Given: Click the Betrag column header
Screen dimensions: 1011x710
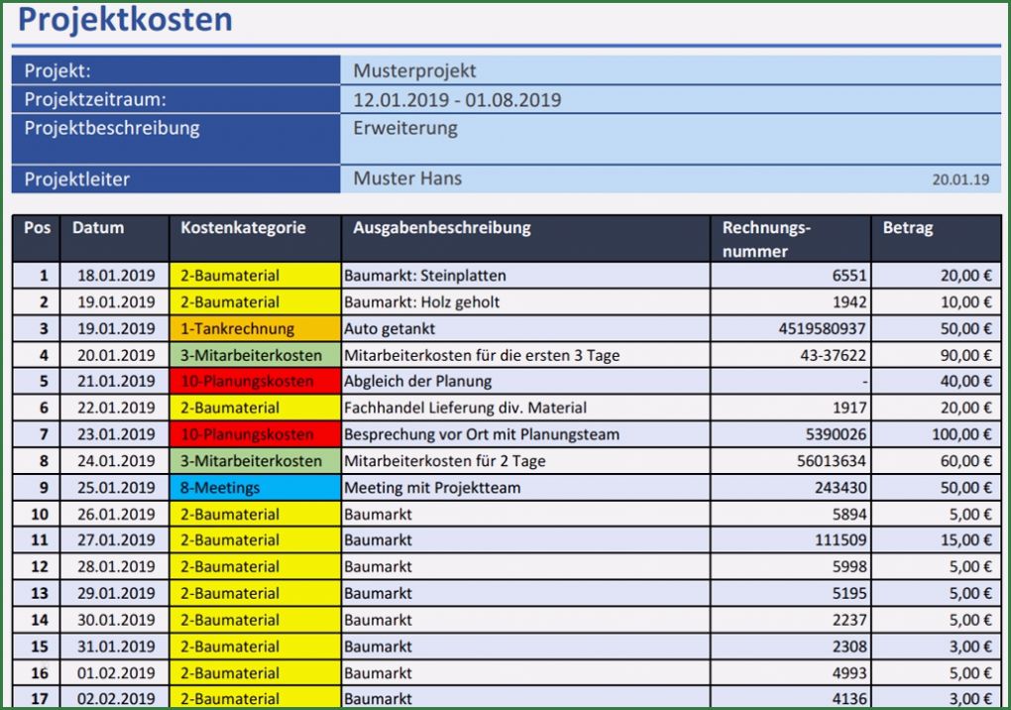Looking at the screenshot, I should (x=902, y=227).
